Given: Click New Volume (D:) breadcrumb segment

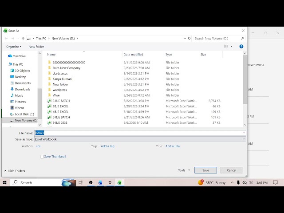Looking at the screenshot, I should click(x=63, y=39).
